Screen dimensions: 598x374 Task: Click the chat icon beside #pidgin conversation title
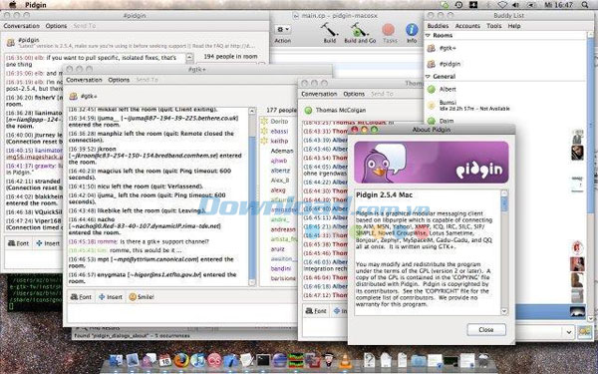(x=11, y=42)
